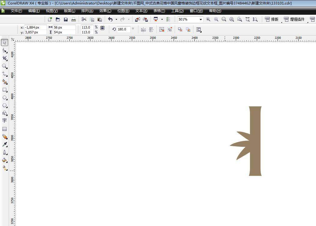This screenshot has width=316, height=226.
Task: Open the zoom level dropdown arrow
Action: [x=201, y=20]
